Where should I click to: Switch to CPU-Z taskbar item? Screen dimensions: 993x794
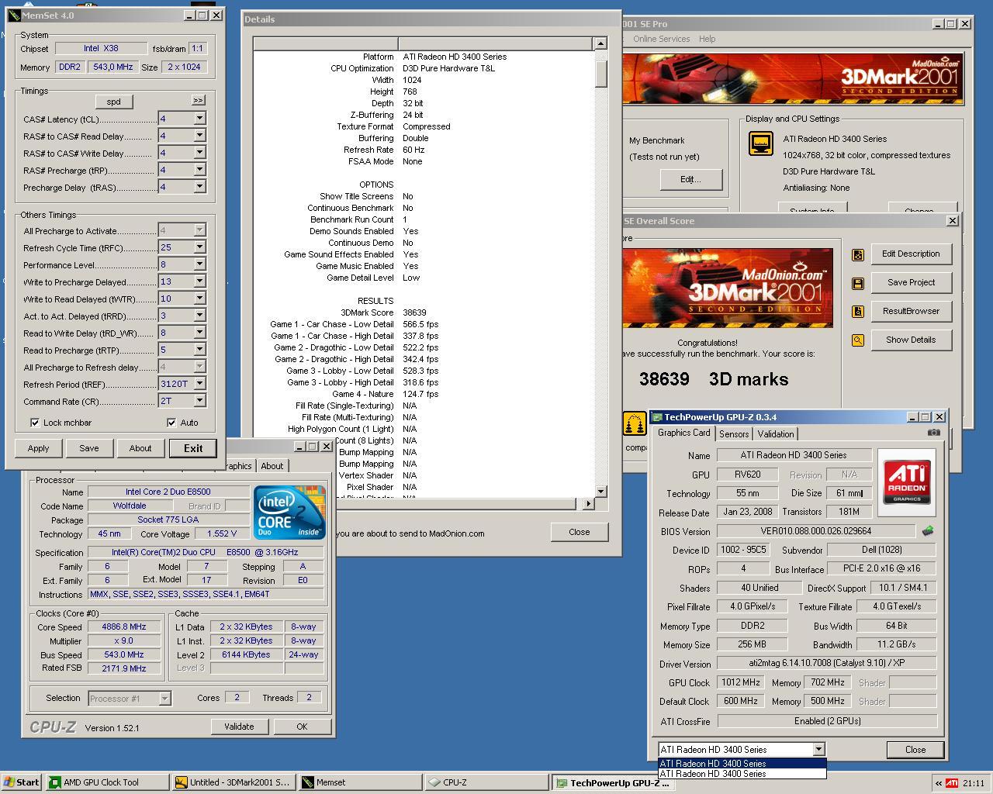[x=486, y=782]
